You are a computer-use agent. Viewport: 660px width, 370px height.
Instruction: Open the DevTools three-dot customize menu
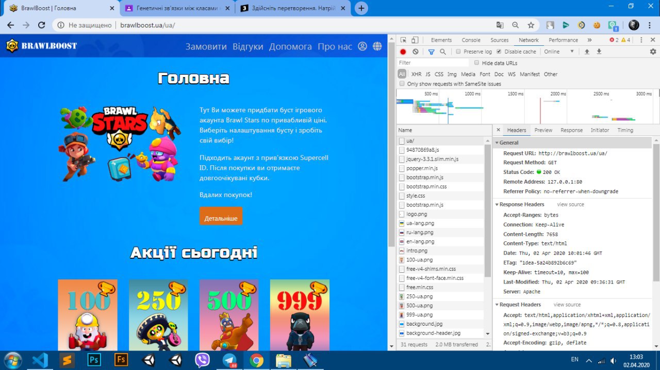point(641,40)
